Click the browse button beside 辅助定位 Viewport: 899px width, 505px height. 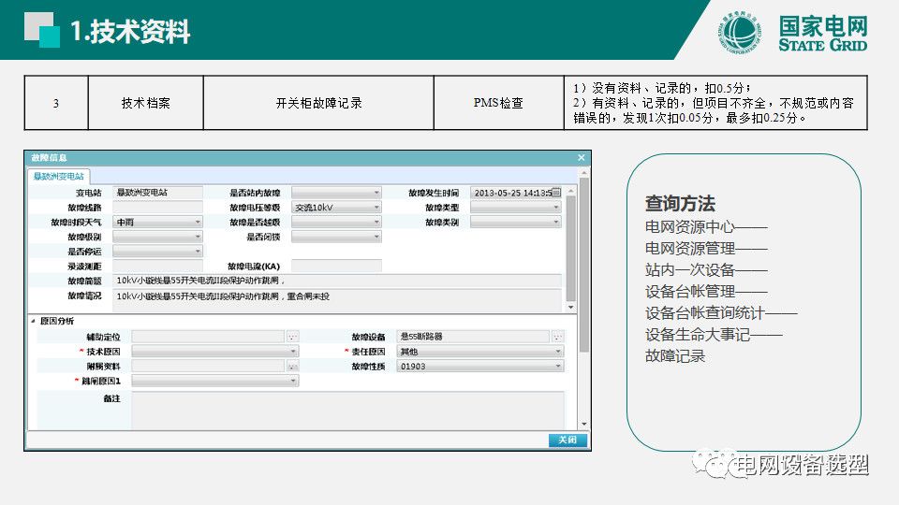[292, 337]
